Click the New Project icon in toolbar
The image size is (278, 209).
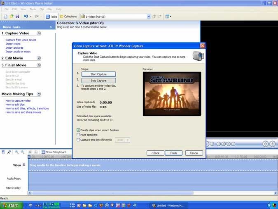(x=5, y=17)
